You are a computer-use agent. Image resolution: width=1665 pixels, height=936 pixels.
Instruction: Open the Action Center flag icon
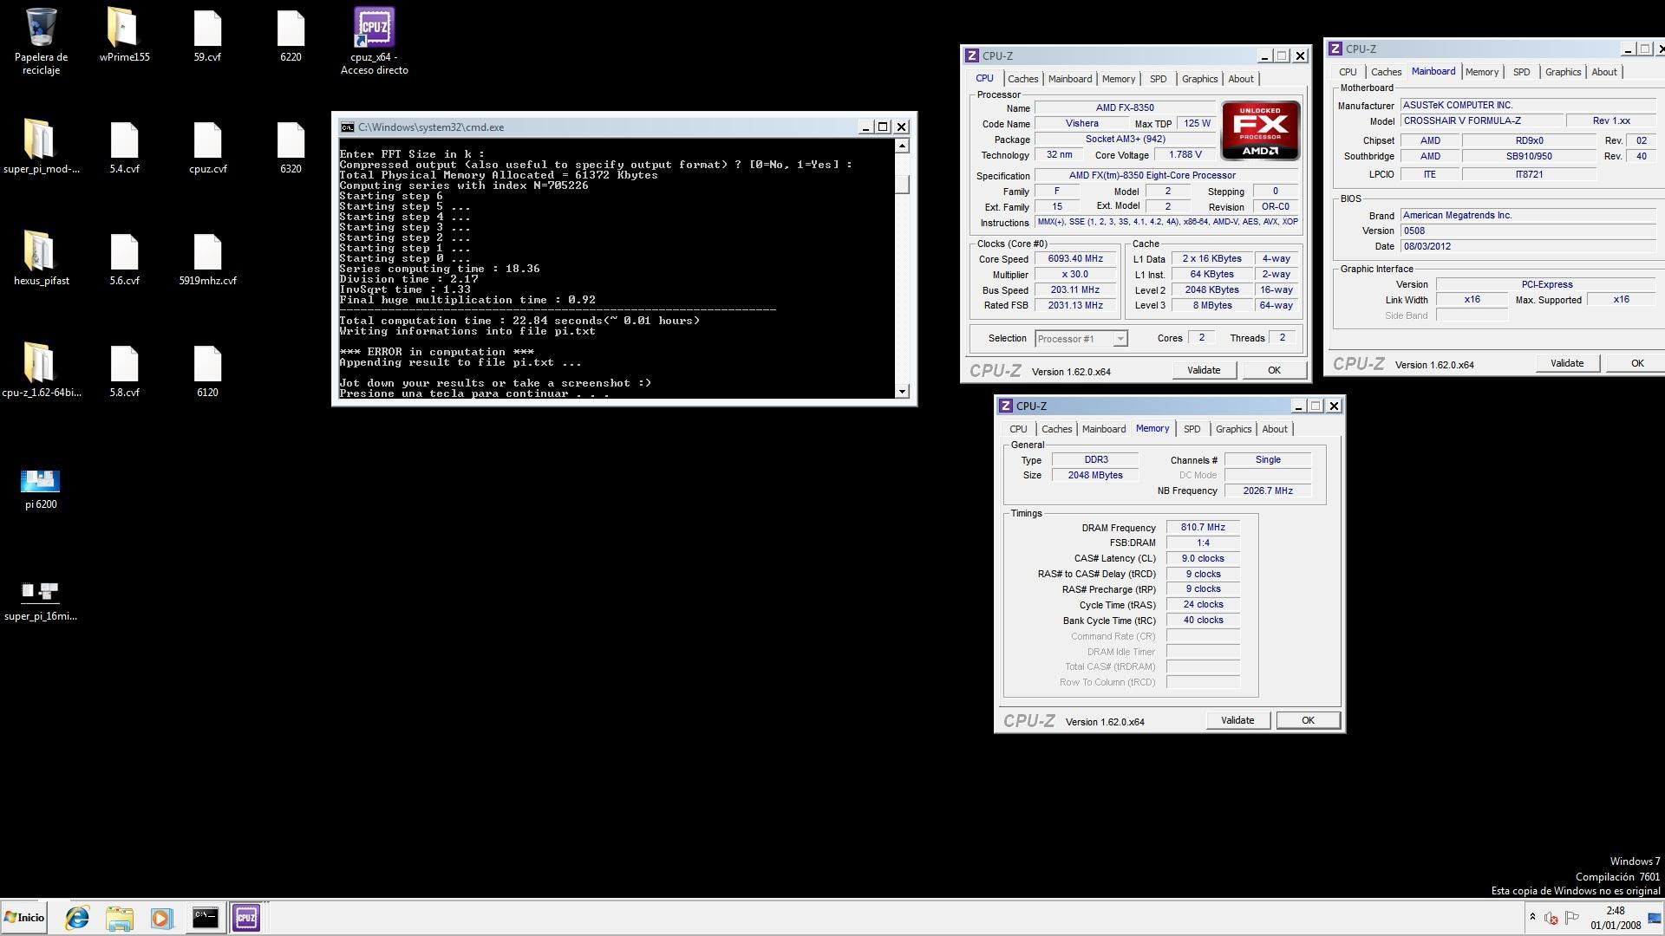(1571, 918)
